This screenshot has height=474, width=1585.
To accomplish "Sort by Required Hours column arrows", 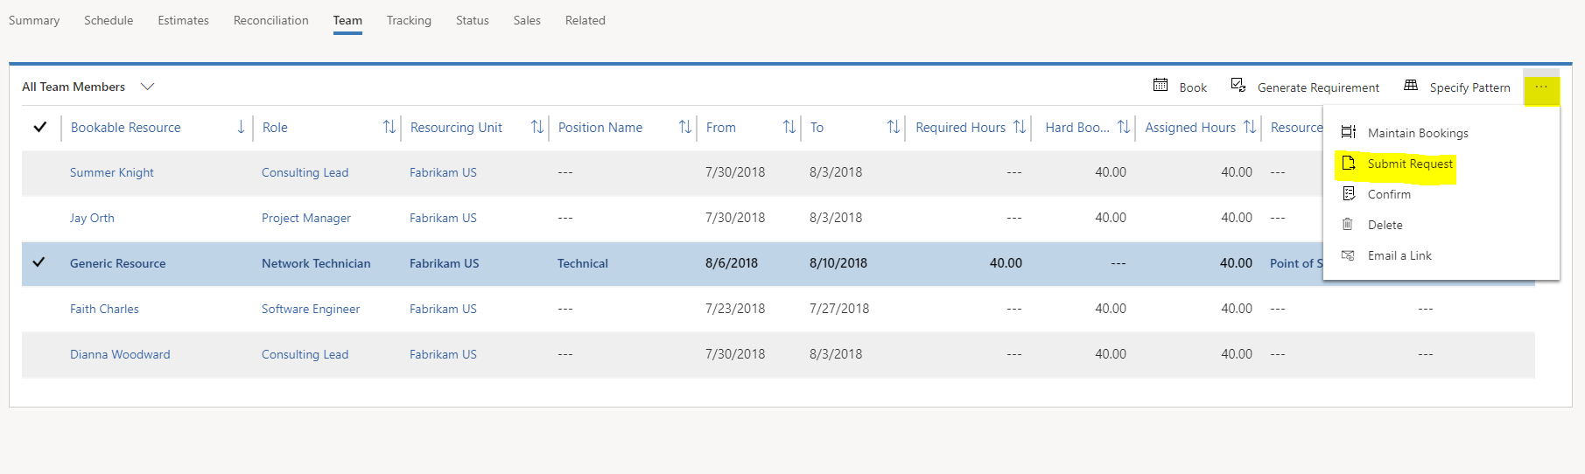I will (1019, 127).
